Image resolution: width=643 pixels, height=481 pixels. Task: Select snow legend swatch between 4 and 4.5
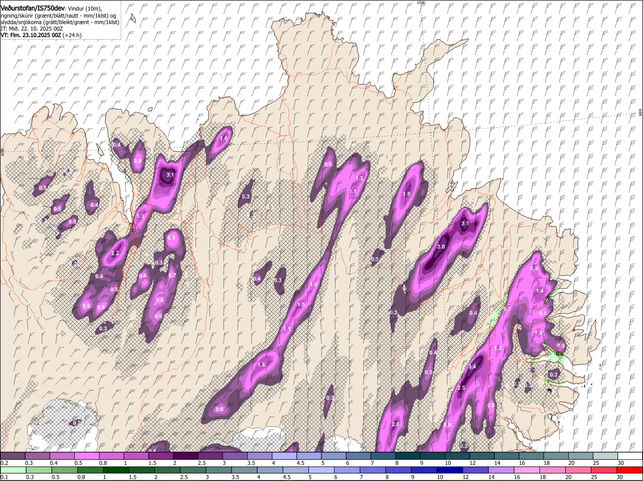(284, 456)
